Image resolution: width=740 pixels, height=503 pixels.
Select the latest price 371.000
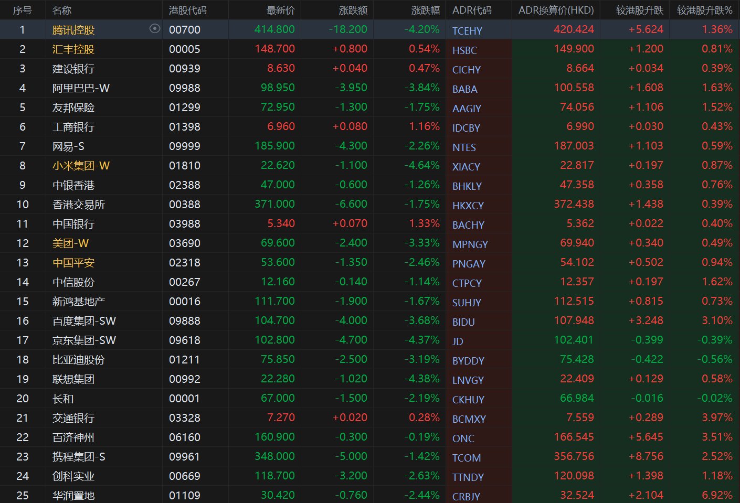coord(274,204)
